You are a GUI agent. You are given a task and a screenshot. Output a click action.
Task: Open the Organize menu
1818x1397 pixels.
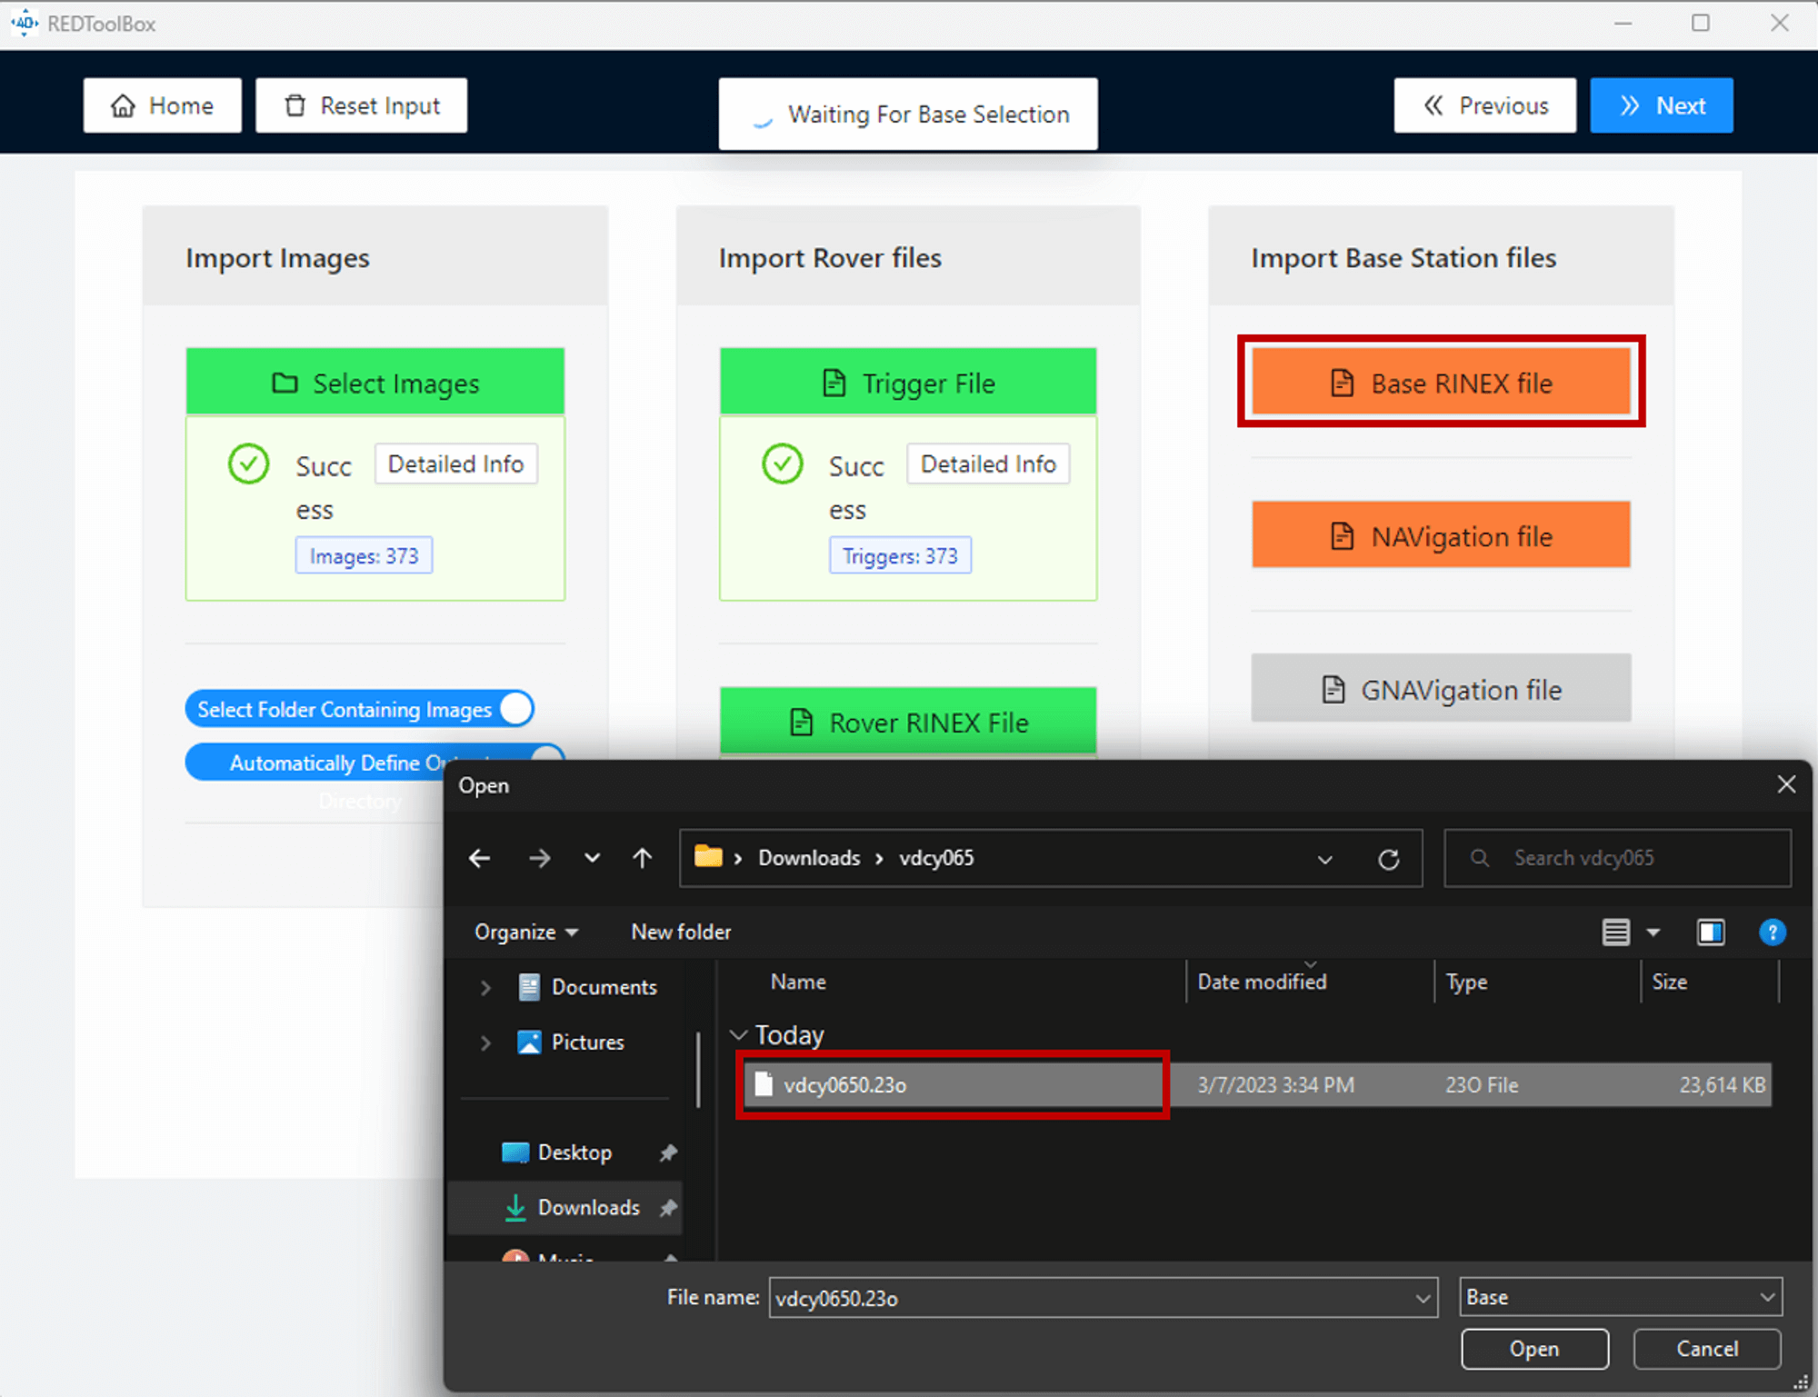tap(525, 932)
